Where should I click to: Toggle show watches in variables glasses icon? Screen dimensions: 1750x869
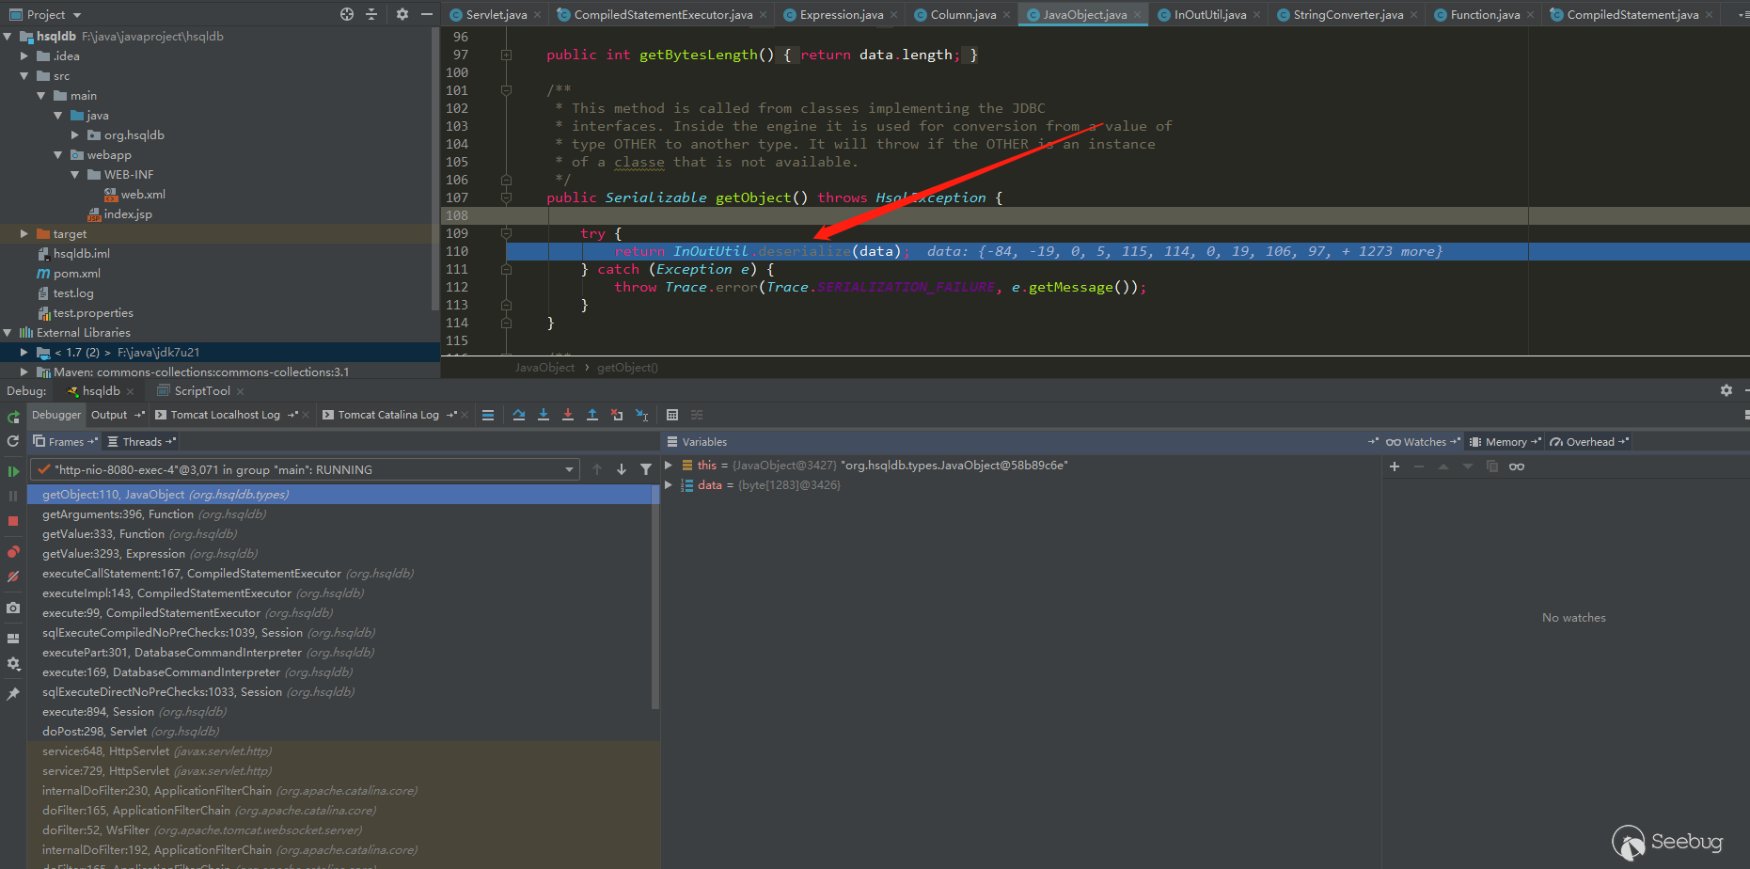coord(1517,466)
